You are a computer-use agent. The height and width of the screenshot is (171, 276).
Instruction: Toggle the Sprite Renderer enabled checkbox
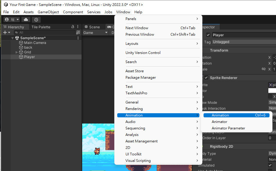click(x=206, y=78)
